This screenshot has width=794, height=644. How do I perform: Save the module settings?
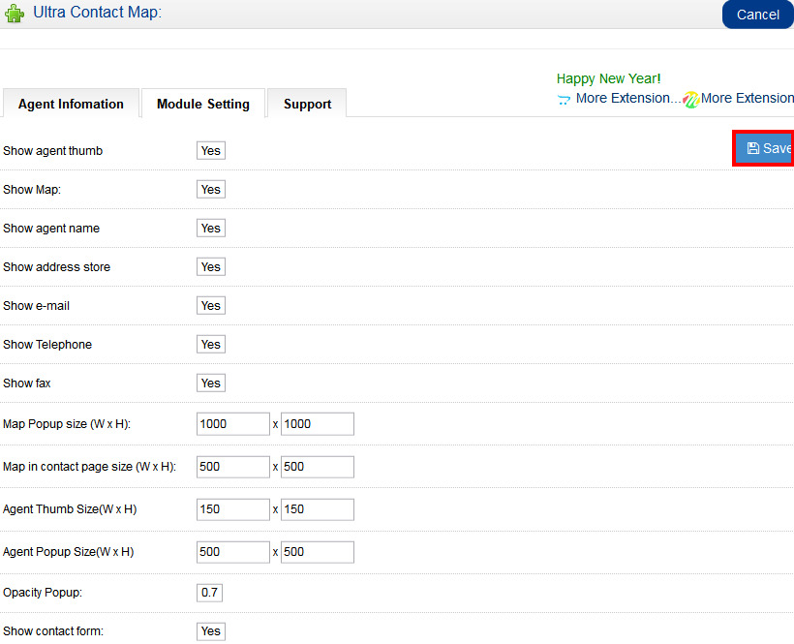765,148
